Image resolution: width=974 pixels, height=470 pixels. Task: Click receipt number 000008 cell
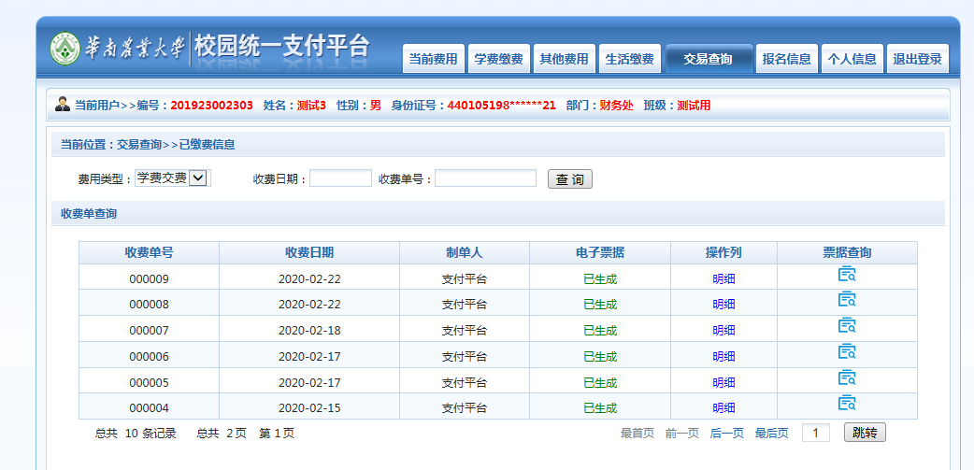[x=149, y=305]
